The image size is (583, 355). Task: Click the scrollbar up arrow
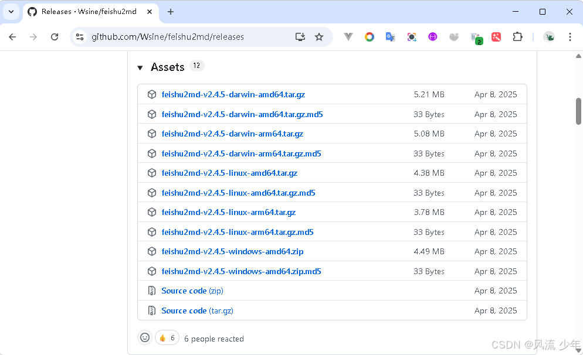pos(578,56)
